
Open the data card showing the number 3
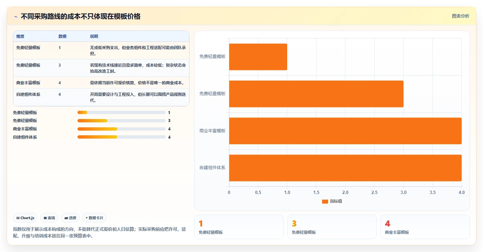point(332,227)
